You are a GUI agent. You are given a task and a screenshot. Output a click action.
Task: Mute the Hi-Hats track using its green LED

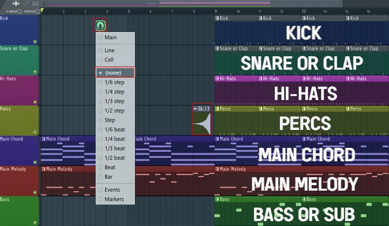tap(35, 102)
